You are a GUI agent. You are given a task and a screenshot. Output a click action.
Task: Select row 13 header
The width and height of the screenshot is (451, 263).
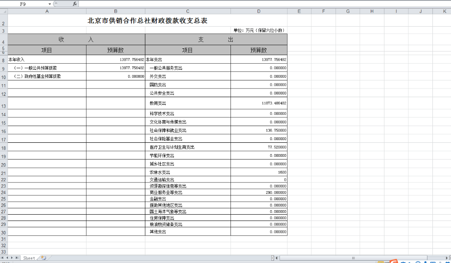(x=4, y=103)
